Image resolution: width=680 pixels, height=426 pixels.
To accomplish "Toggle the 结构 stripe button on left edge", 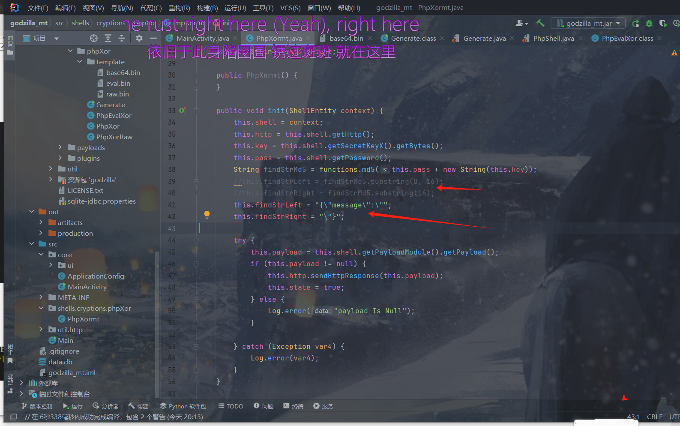I will click(10, 384).
